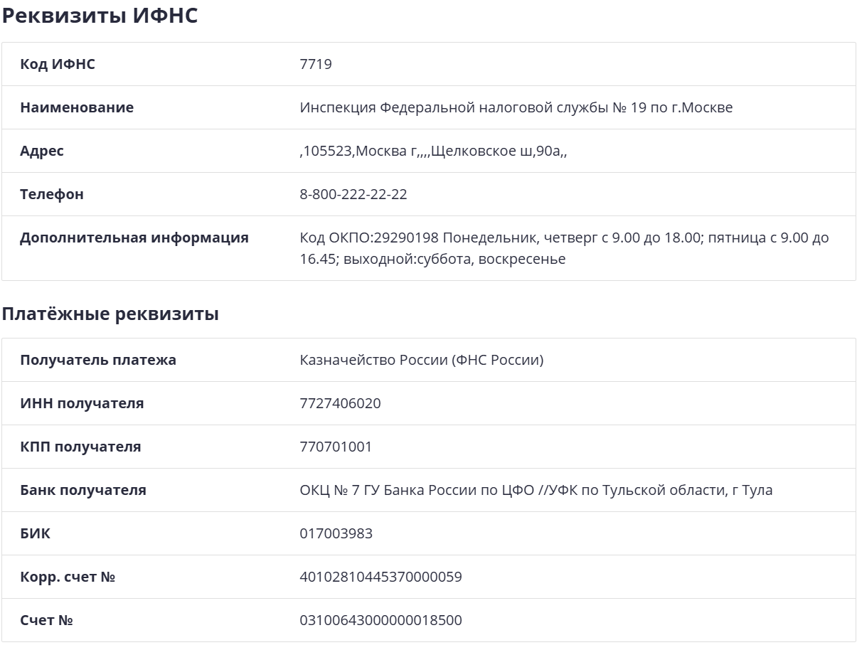Click the "Наименование" row label

pyautogui.click(x=77, y=108)
